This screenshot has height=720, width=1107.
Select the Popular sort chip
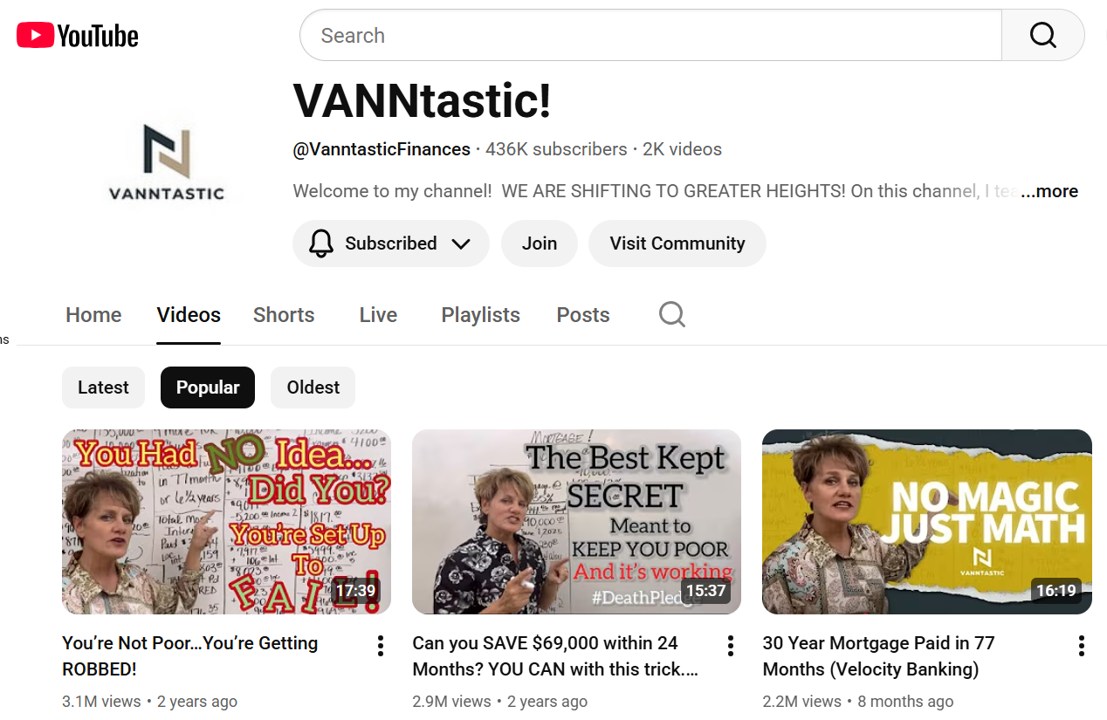pos(208,387)
